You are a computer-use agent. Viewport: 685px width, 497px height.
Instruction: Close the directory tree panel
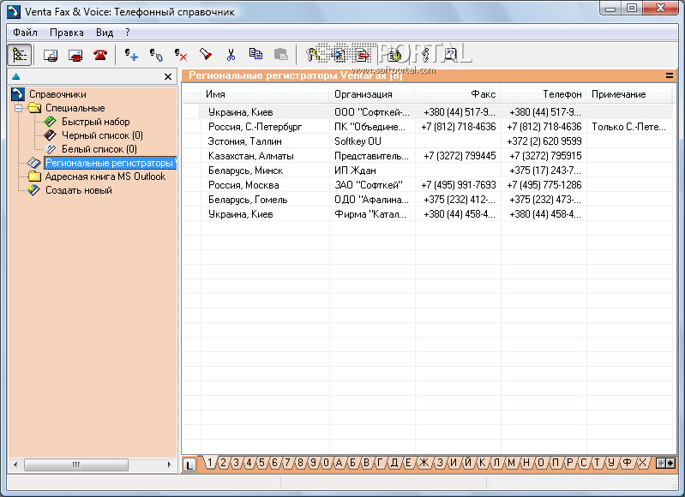coord(168,77)
